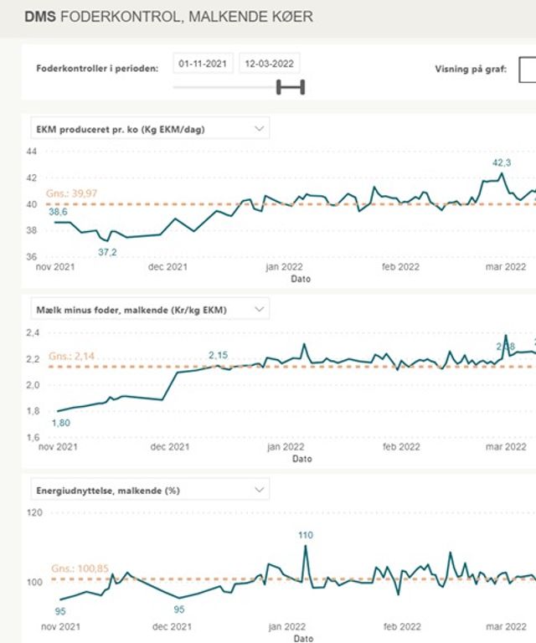Viewport: 536px width, 643px height.
Task: Click the 42,3 peak label in EKM chart
Action: tap(502, 162)
